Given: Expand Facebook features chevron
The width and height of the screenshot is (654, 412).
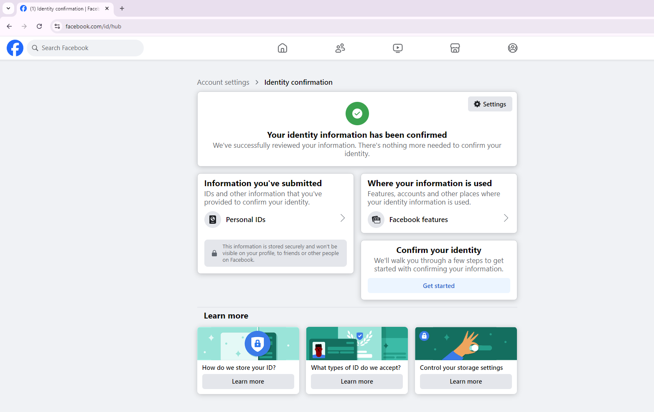Looking at the screenshot, I should click(506, 218).
